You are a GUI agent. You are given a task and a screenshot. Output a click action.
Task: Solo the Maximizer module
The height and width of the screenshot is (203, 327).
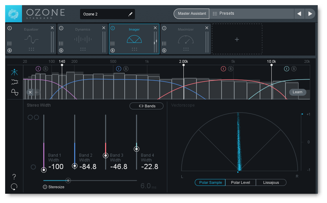coord(164,50)
